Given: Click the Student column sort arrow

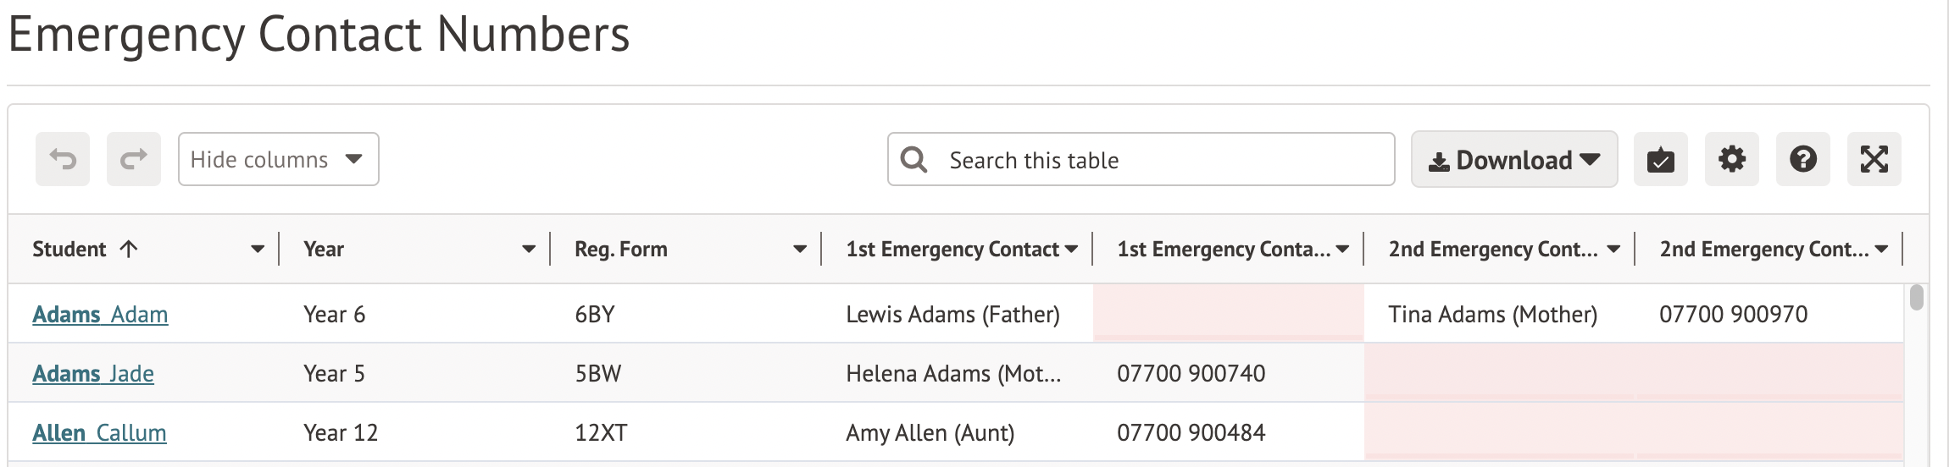Looking at the screenshot, I should (129, 249).
